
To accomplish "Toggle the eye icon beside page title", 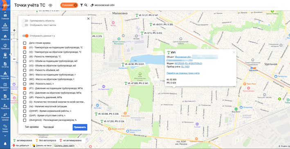I will point(50,5).
